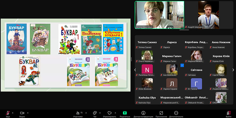
Task: Click the muted mic icon beside Тетяна Саєнко
Action: [137, 47]
